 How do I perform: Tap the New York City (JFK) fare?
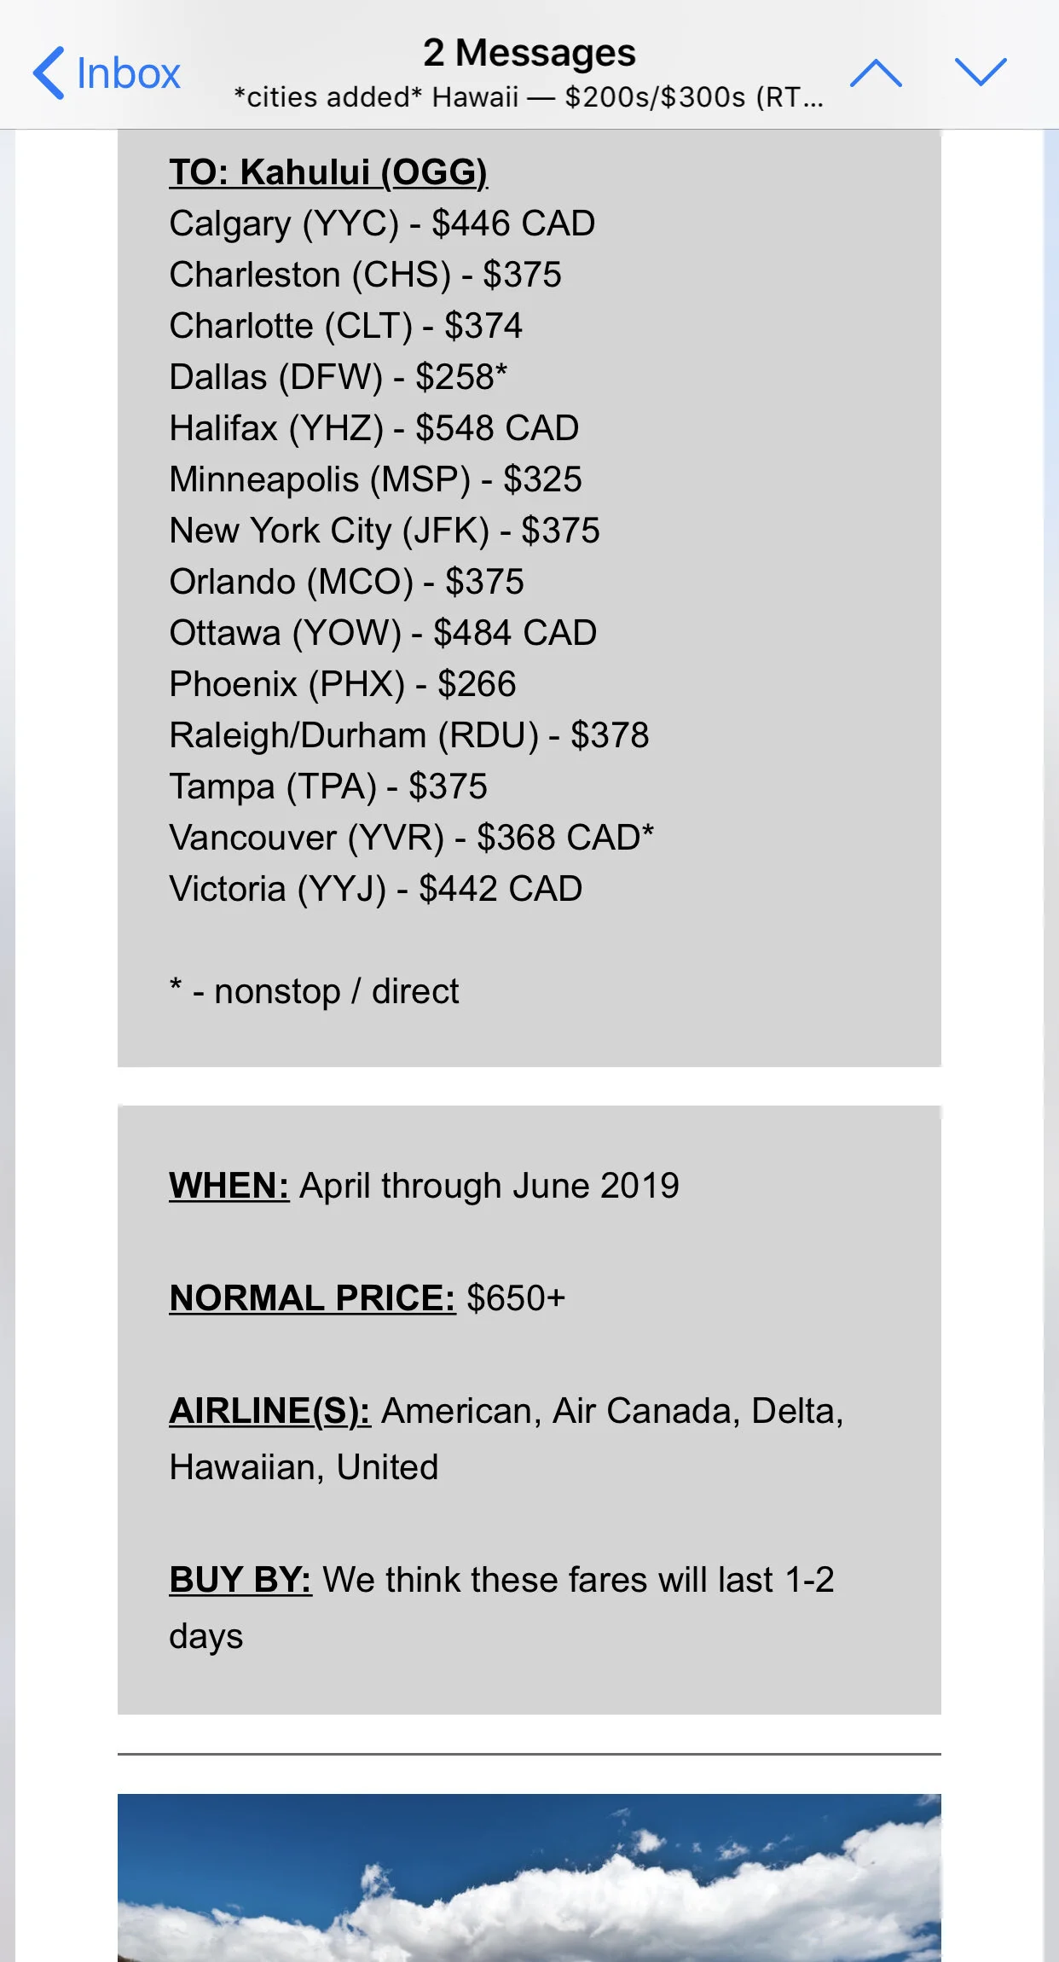[x=385, y=531]
